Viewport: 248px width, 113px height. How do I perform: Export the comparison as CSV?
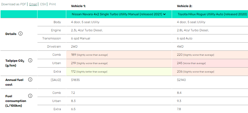[x=43, y=4]
